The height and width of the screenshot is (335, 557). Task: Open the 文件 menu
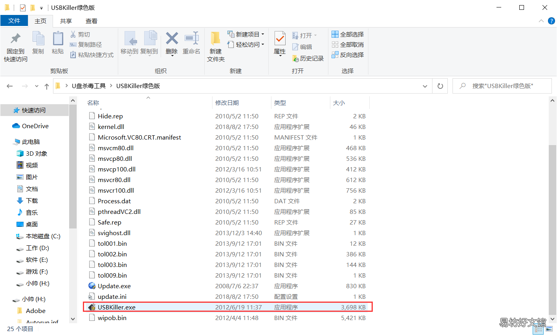point(14,21)
